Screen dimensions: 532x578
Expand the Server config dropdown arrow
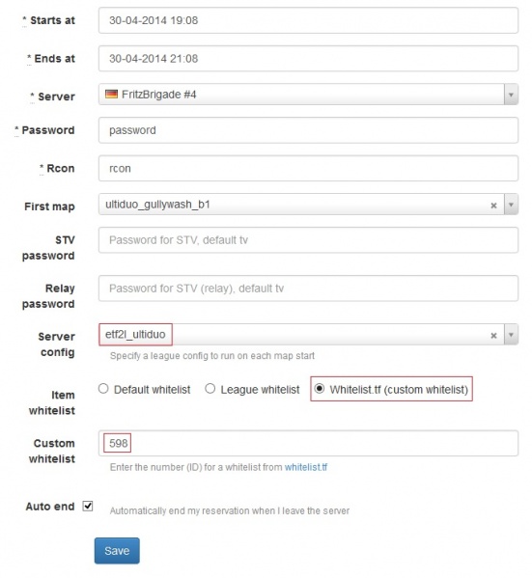(x=511, y=334)
